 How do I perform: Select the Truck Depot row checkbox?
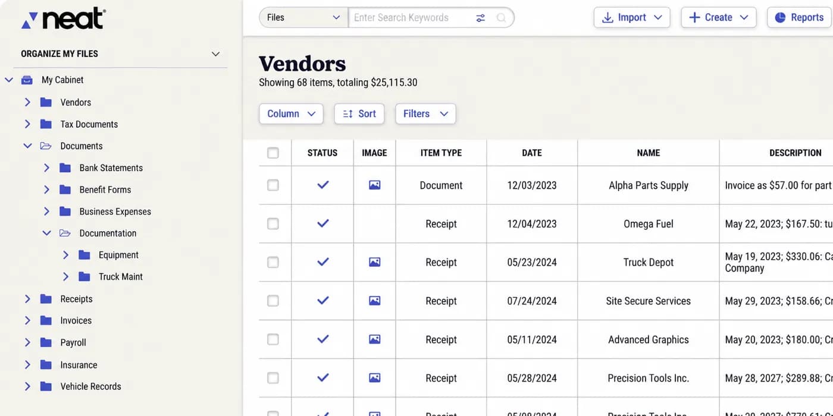tap(273, 262)
